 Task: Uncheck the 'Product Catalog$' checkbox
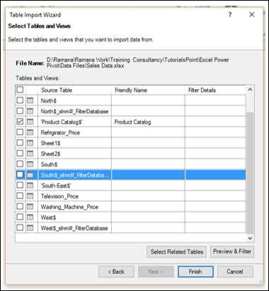click(20, 121)
